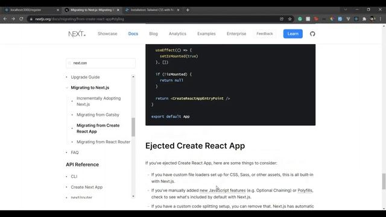This screenshot has height=217, width=386.
Task: Open the CLI API reference link
Action: coord(74,177)
